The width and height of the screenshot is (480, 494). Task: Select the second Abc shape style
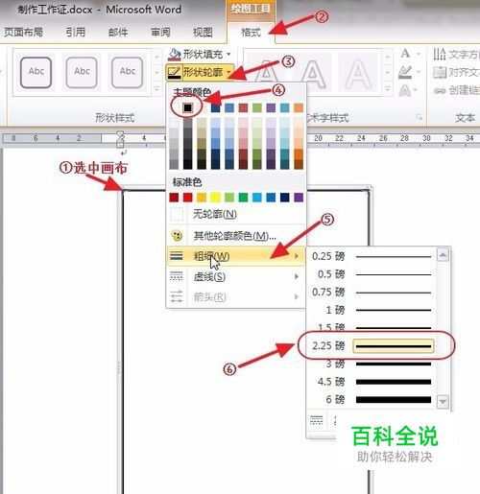click(x=82, y=72)
